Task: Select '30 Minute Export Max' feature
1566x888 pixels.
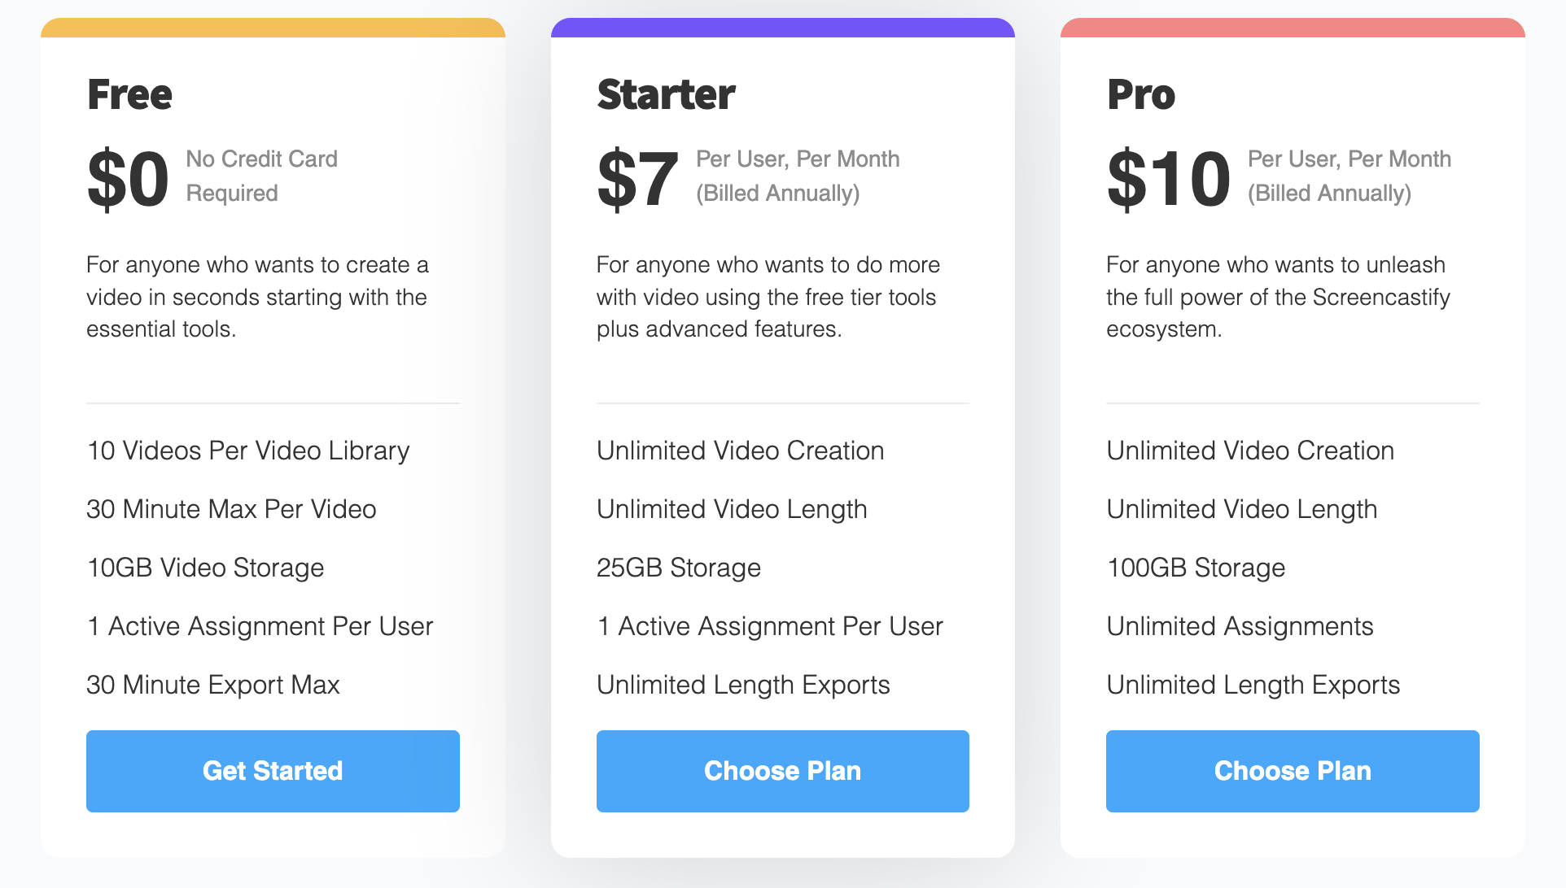Action: (x=213, y=685)
